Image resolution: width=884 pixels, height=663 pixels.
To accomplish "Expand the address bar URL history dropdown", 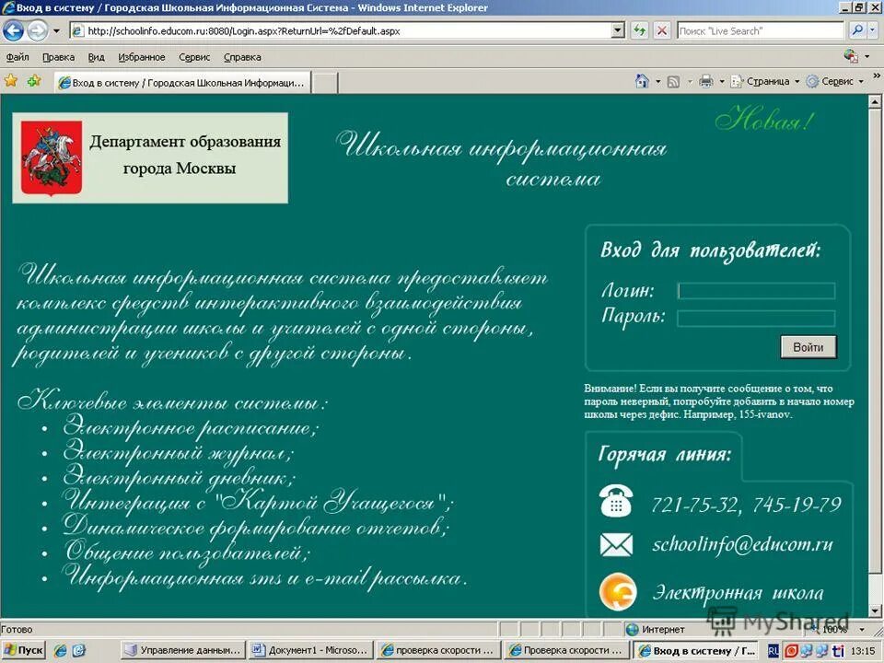I will [618, 30].
